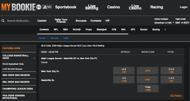Image resolution: width=190 pixels, height=101 pixels.
Task: Bet Over 2.5 total at -105
Action: click(x=171, y=71)
